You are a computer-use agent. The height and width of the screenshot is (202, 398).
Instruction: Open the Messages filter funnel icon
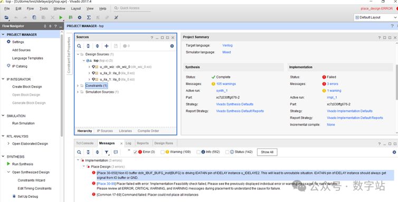(x=107, y=152)
